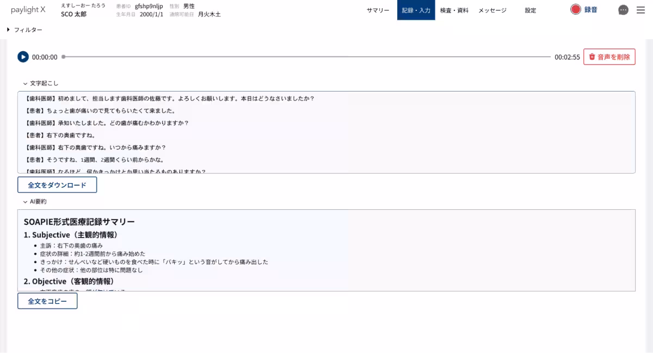This screenshot has height=353, width=653.
Task: Click the patient name SCO 太郎
Action: 75,13
